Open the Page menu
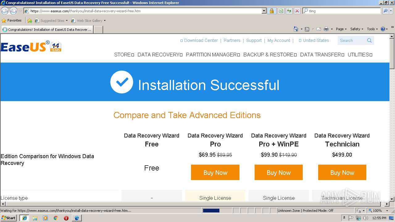 click(341, 29)
